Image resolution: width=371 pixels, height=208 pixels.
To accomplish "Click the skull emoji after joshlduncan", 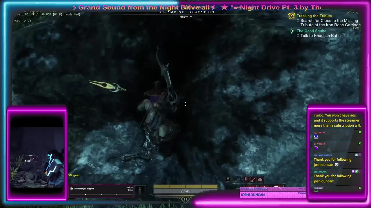I will (x=337, y=165).
